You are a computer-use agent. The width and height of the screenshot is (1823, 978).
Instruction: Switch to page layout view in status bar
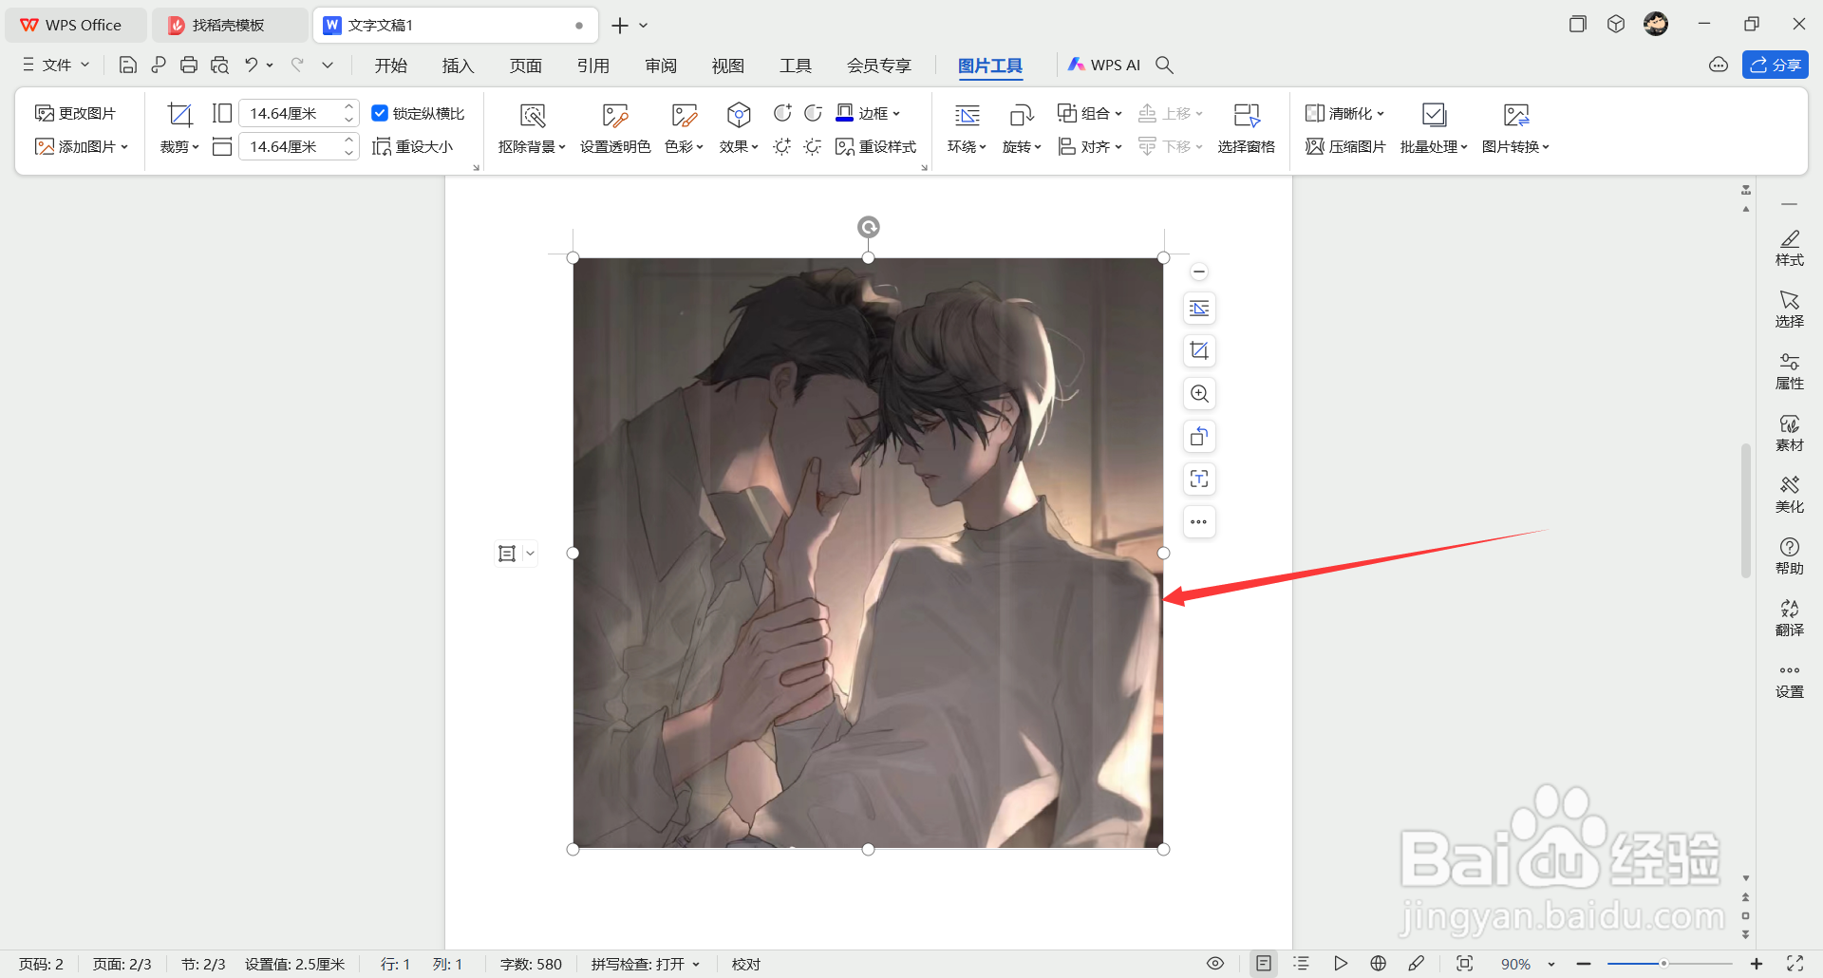pyautogui.click(x=1264, y=964)
